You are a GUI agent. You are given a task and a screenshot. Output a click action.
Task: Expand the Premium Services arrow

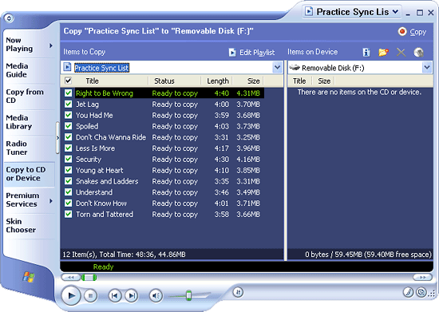coord(50,200)
